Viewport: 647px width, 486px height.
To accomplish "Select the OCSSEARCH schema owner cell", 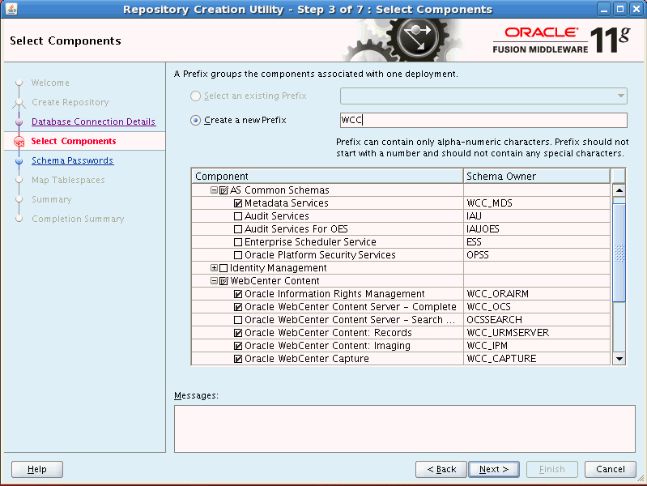I will (x=536, y=320).
